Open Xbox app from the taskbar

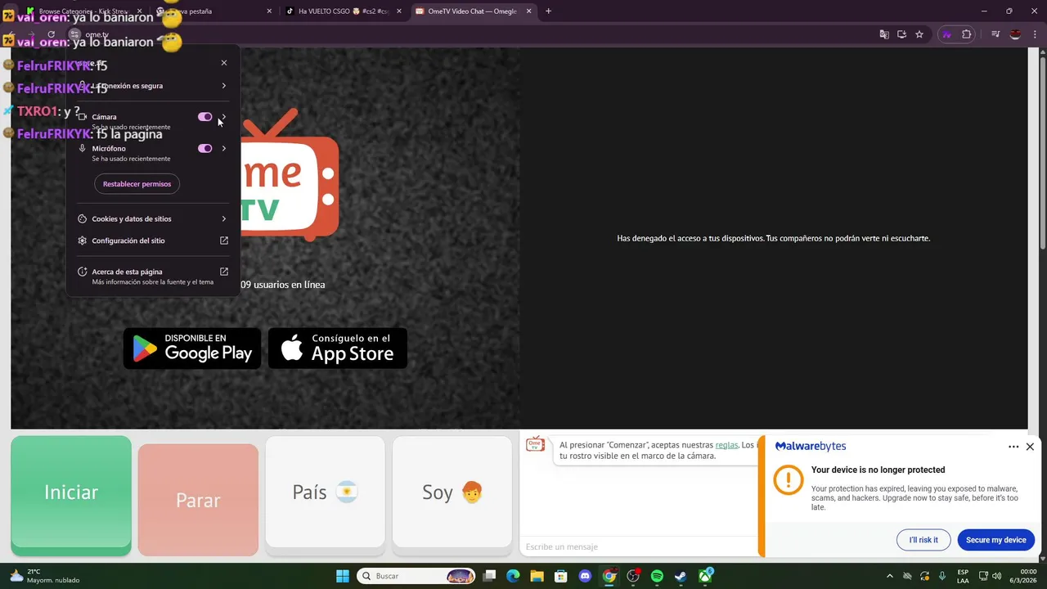tap(705, 576)
